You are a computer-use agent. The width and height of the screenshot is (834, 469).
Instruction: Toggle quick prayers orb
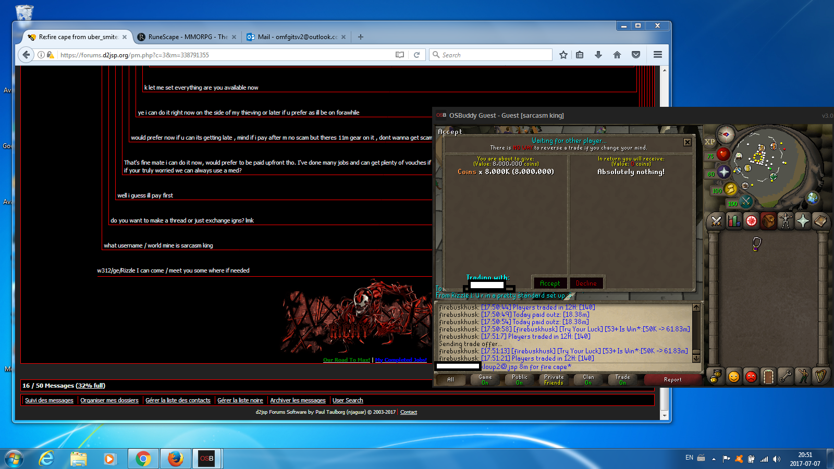pyautogui.click(x=723, y=171)
